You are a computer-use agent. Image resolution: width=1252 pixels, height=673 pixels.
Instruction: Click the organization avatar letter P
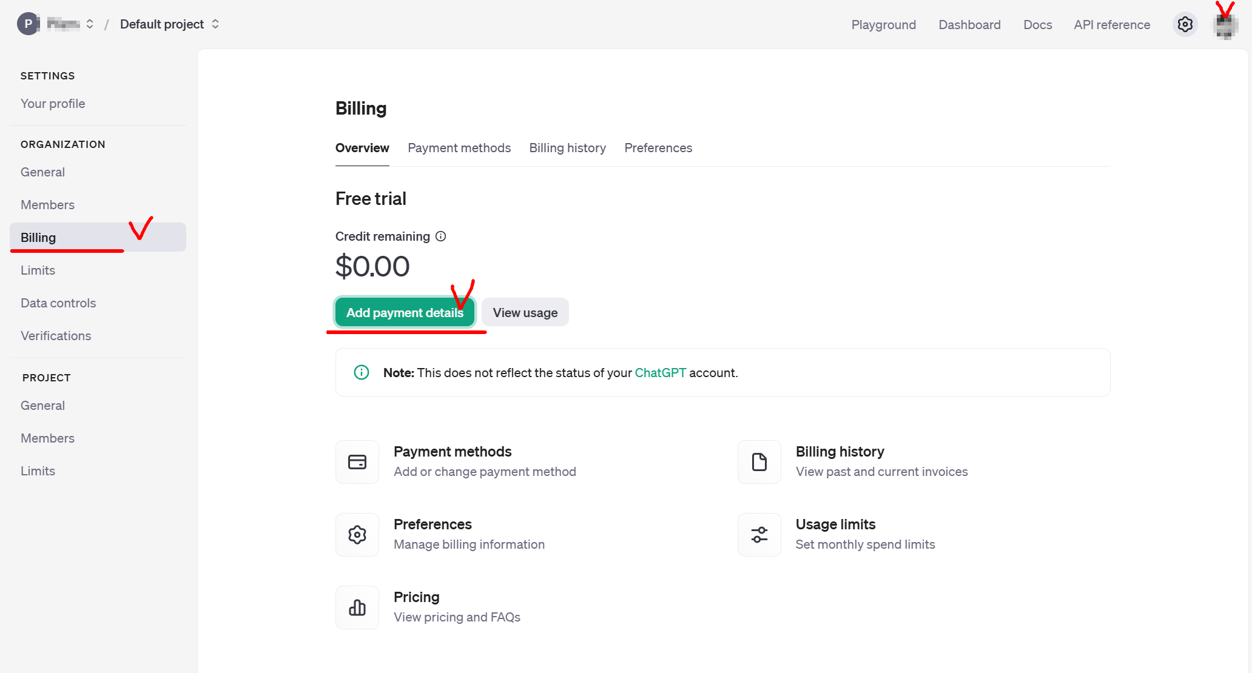[x=28, y=24]
